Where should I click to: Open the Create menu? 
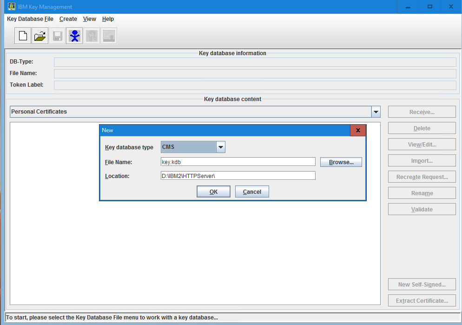coord(68,19)
